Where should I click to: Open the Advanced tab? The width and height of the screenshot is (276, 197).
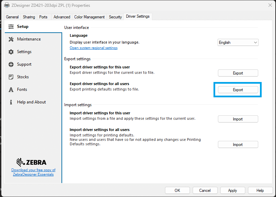[62, 17]
